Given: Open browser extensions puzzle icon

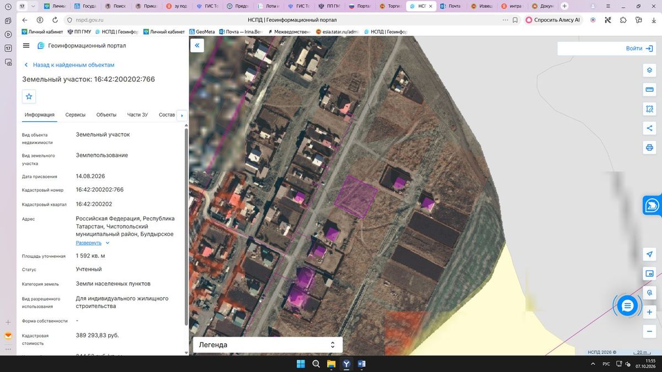Looking at the screenshot, I should [623, 20].
